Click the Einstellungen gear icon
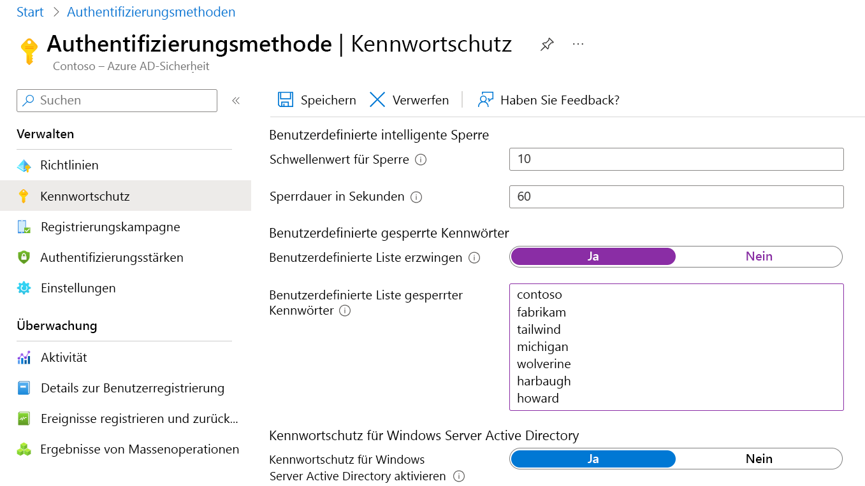Image resolution: width=865 pixels, height=486 pixels. click(x=24, y=288)
